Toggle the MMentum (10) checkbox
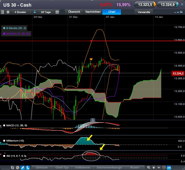The image size is (185, 170). click(x=4, y=141)
